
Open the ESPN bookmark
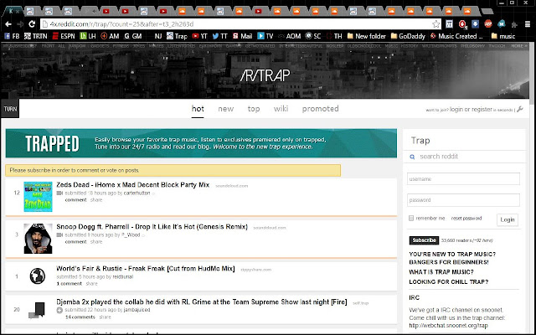coord(64,36)
